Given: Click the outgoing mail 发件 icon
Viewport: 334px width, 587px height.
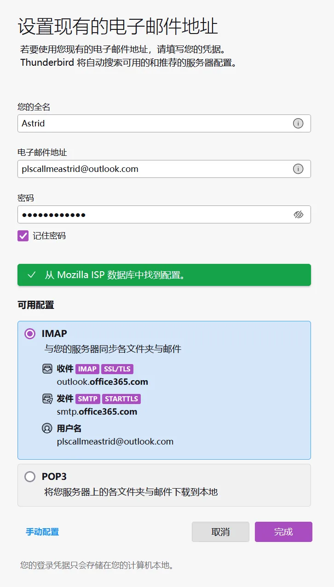Looking at the screenshot, I should tap(47, 399).
